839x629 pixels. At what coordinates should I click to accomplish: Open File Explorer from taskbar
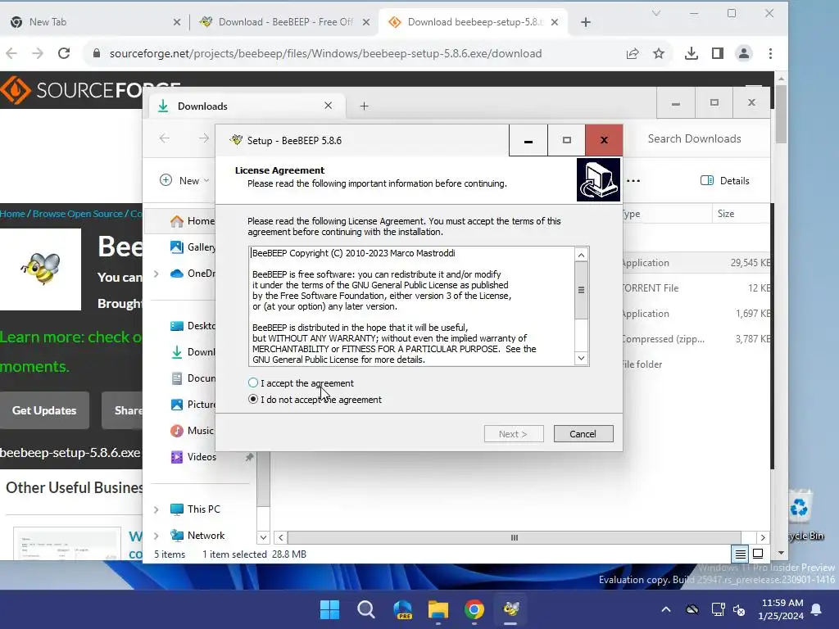[x=438, y=609]
